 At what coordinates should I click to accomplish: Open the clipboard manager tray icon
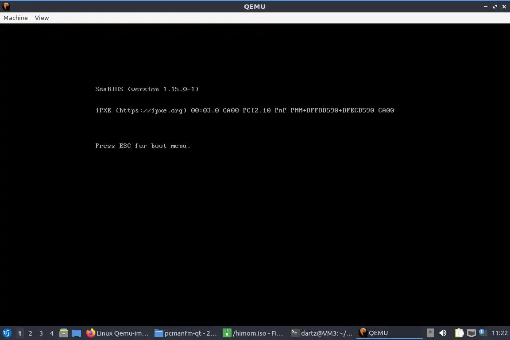click(459, 333)
